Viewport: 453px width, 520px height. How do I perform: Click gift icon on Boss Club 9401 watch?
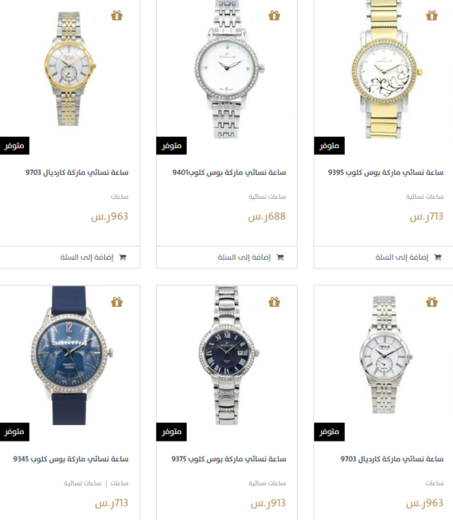pyautogui.click(x=274, y=15)
